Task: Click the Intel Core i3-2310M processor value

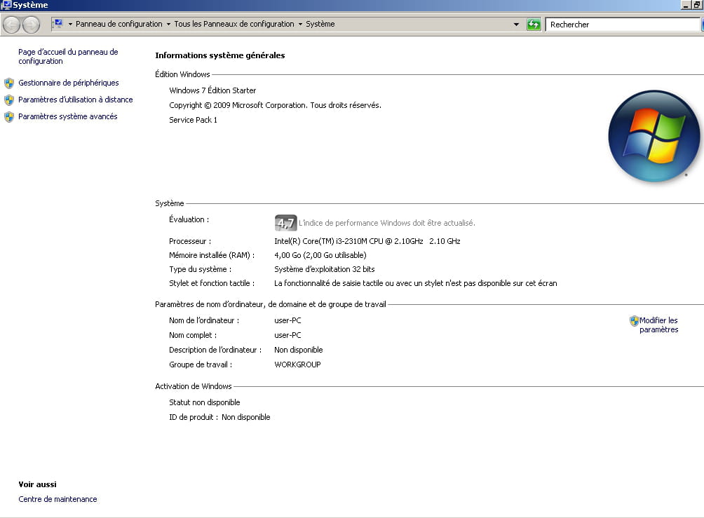Action: (x=367, y=241)
